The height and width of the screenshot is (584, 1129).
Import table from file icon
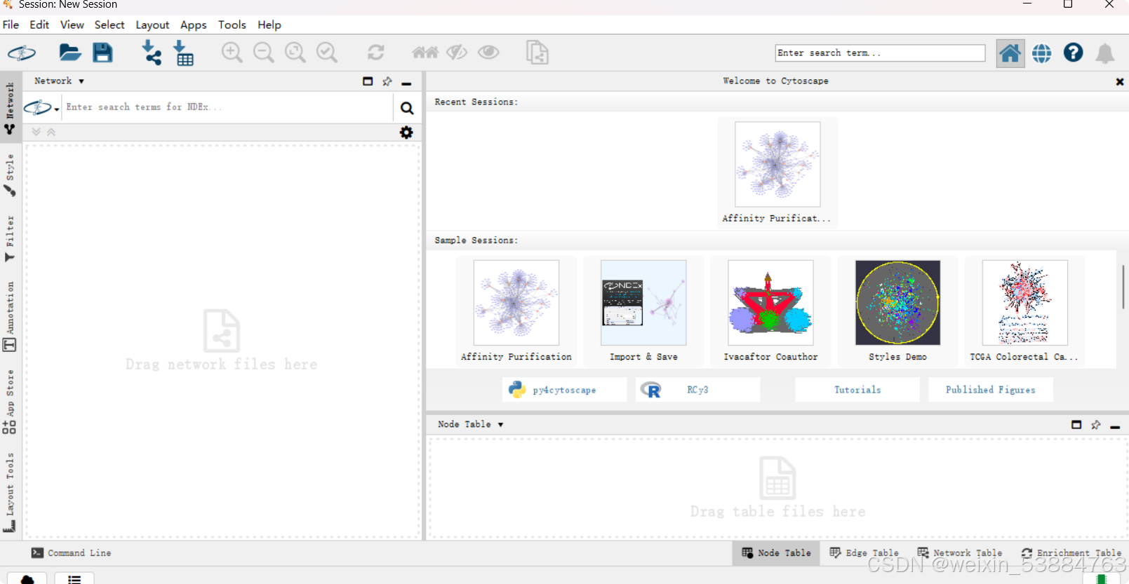tap(184, 53)
